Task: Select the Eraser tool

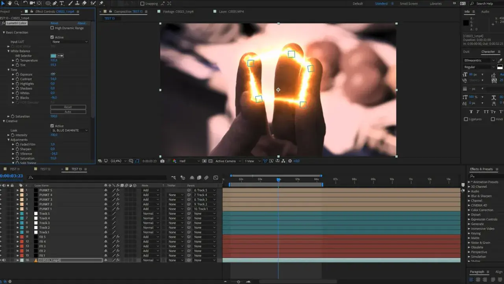Action: click(x=84, y=3)
